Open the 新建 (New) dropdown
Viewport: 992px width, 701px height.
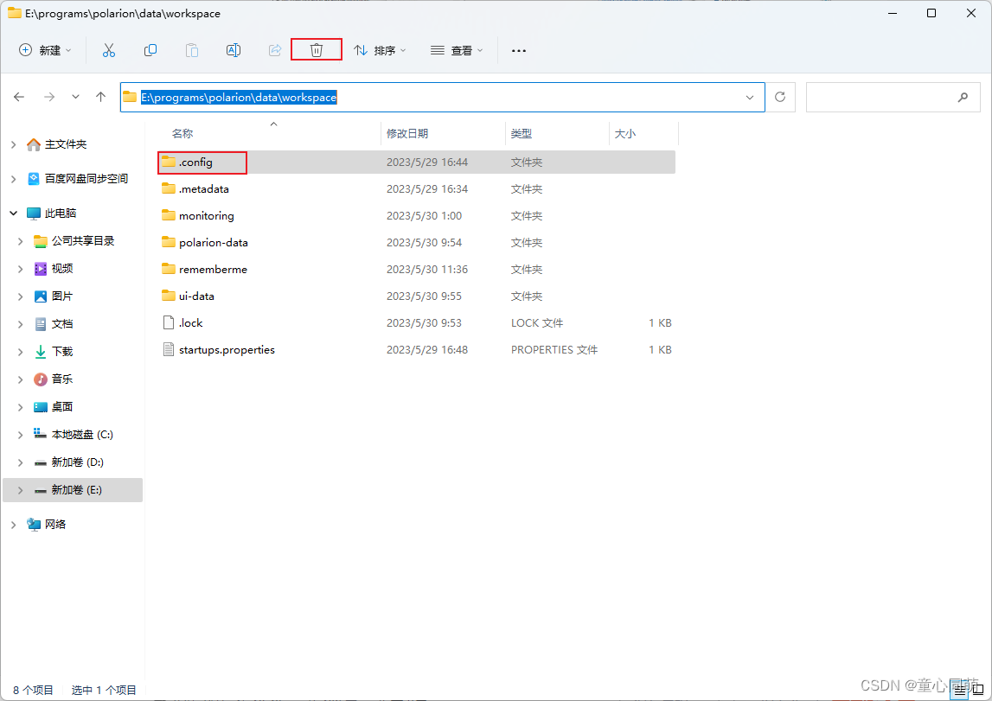pos(45,51)
